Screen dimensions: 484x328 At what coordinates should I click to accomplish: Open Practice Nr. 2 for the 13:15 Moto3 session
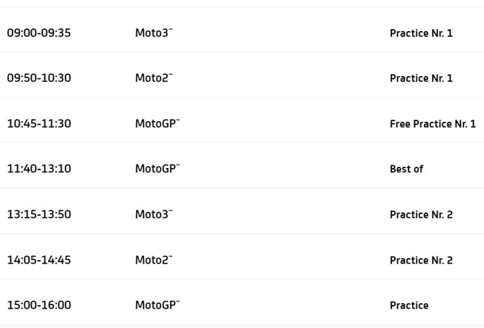421,215
